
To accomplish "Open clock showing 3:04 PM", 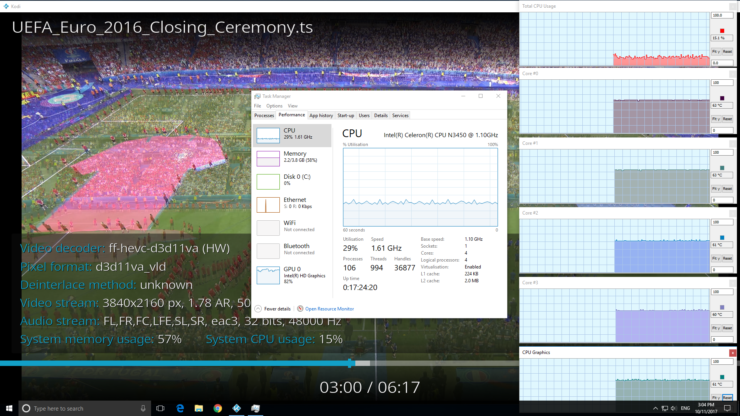I will click(x=706, y=408).
